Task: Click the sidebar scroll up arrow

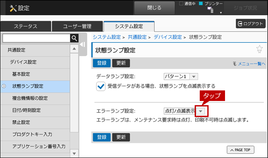Action: pyautogui.click(x=74, y=49)
